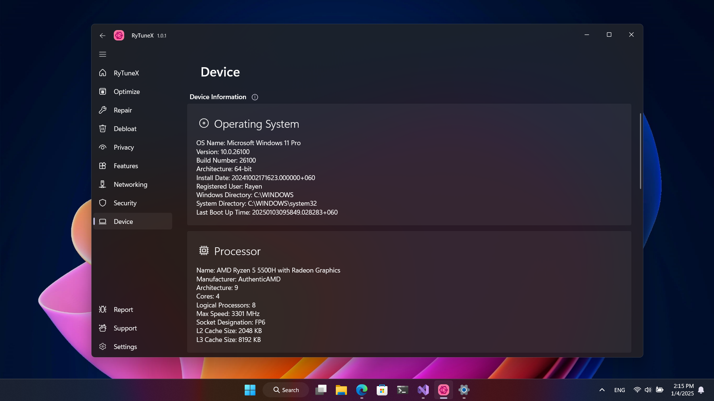The image size is (714, 401).
Task: Click the L3 Cache Size line
Action: [x=228, y=340]
